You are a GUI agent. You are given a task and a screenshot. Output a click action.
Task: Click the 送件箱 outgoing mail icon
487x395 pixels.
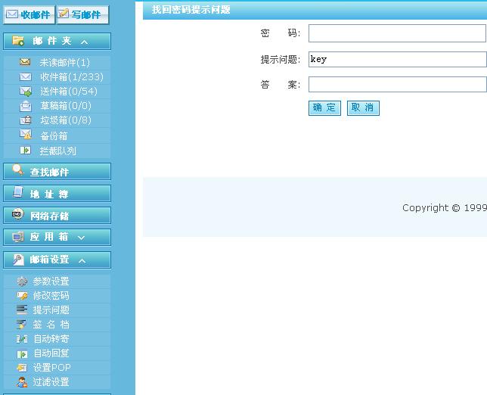click(26, 91)
